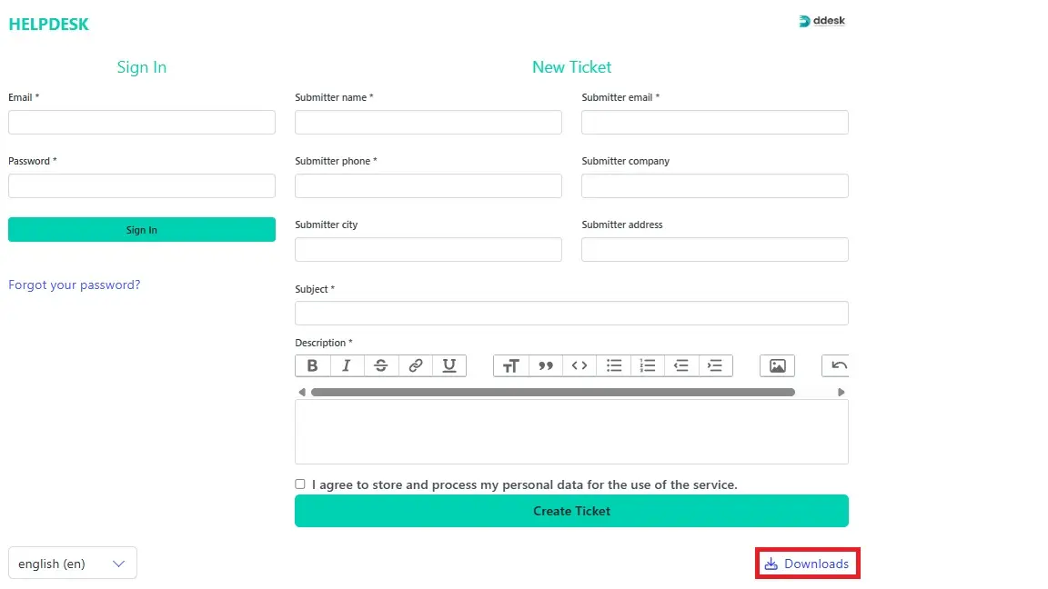
Task: Click the editor toolbar horizontal scrollbar
Action: [x=552, y=393]
